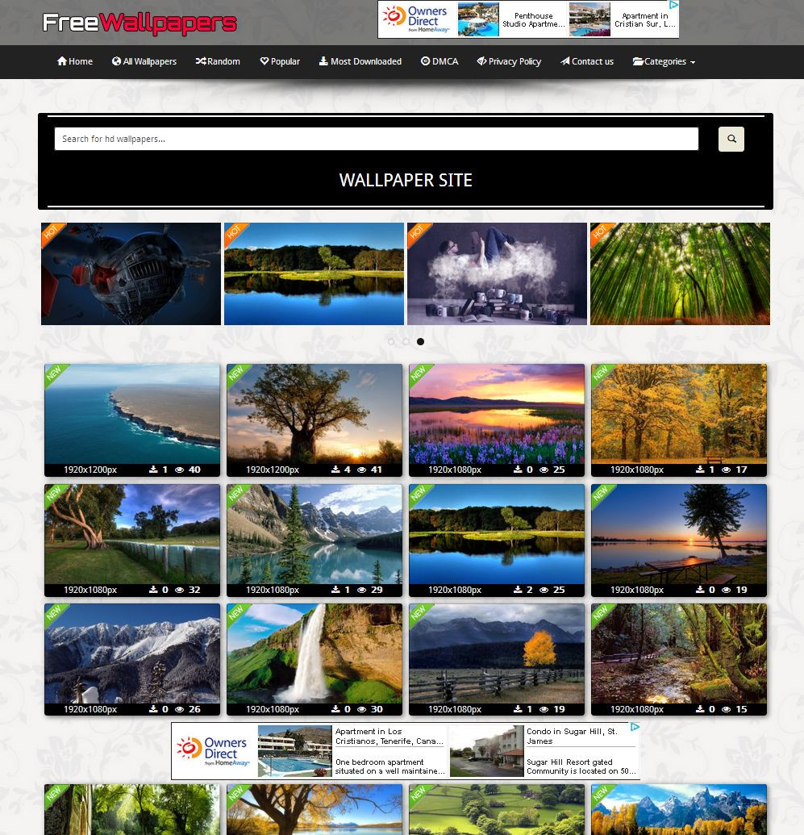Open the Random wallpapers link
The image size is (804, 835).
click(218, 61)
